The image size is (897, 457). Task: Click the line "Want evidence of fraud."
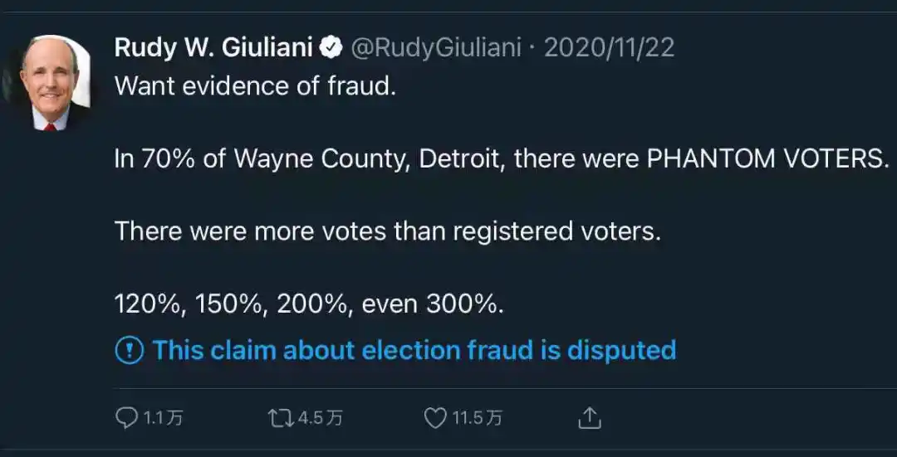tap(255, 86)
